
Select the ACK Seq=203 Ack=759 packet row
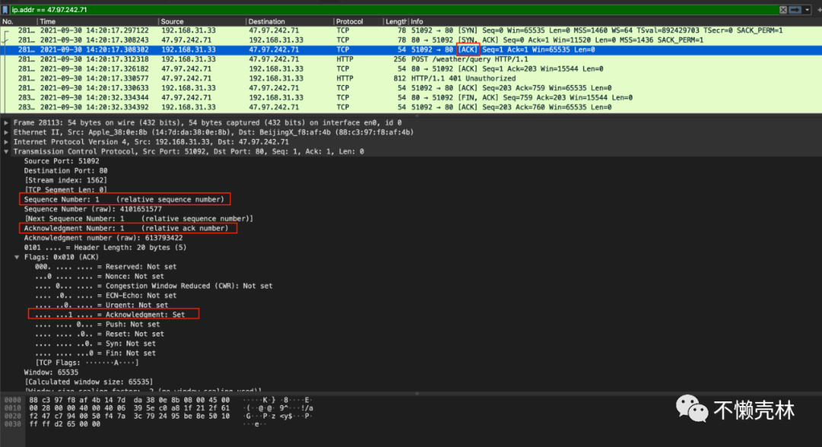(411, 88)
